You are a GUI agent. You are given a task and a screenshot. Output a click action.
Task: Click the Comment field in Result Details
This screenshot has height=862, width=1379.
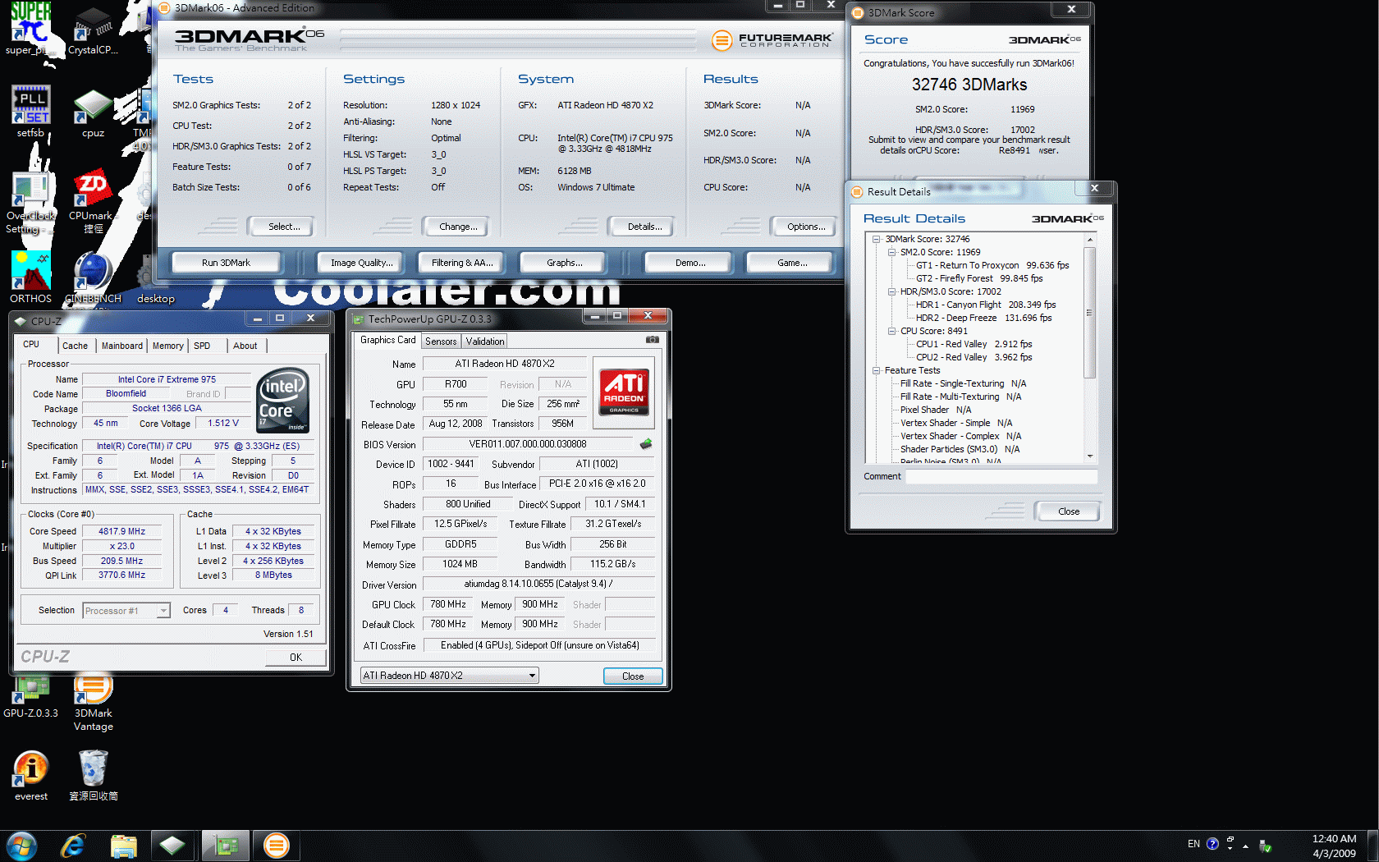1001,476
